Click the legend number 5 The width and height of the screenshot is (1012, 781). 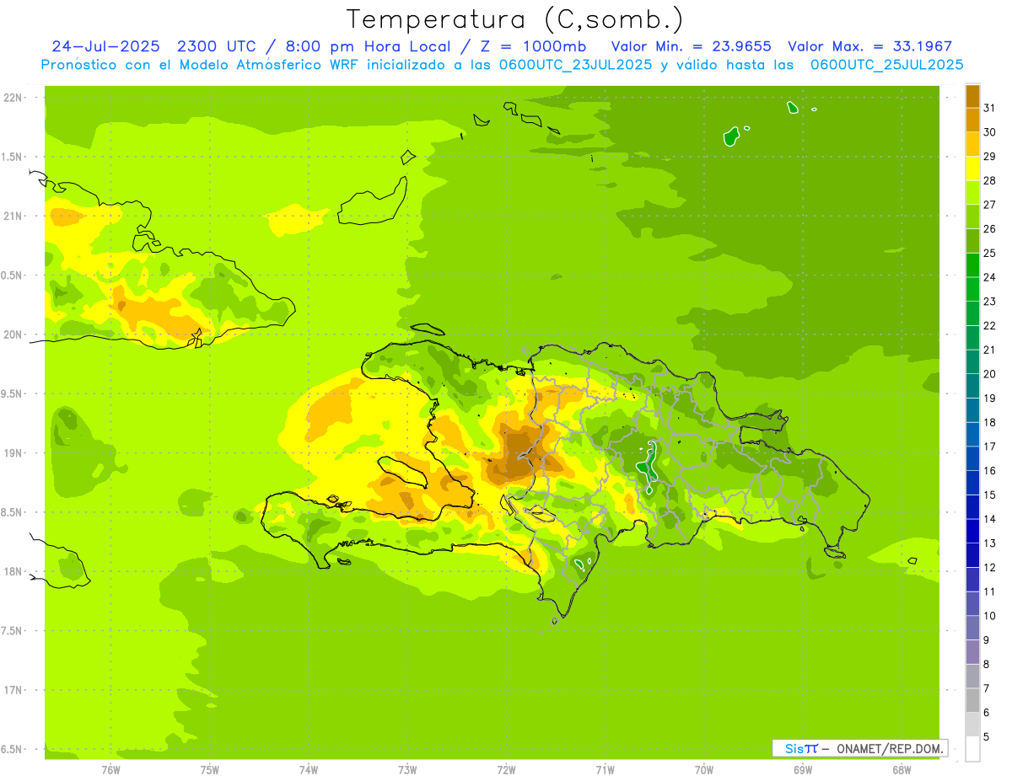(988, 736)
